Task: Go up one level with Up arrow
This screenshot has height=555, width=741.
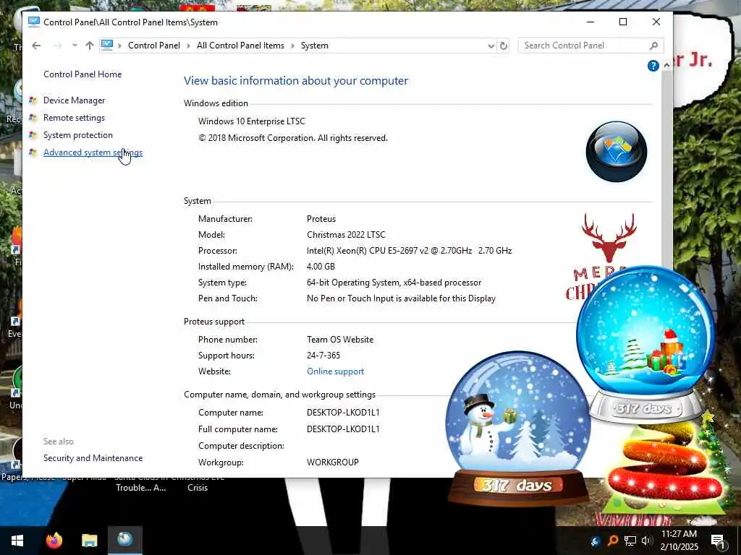Action: click(x=89, y=46)
